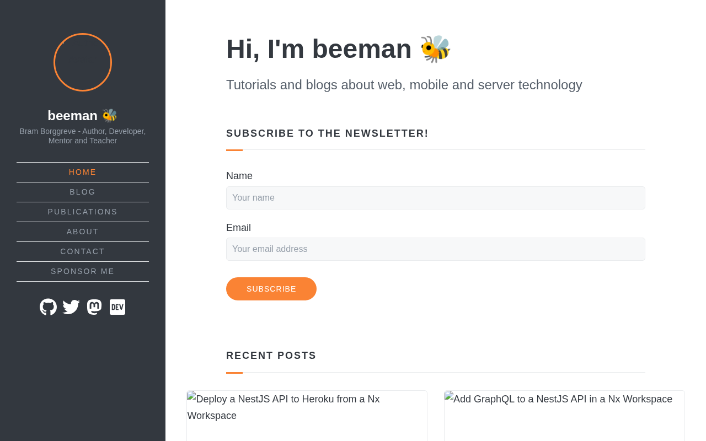Open the Twitter profile icon
Screen dimensions: 706x441
click(x=71, y=307)
